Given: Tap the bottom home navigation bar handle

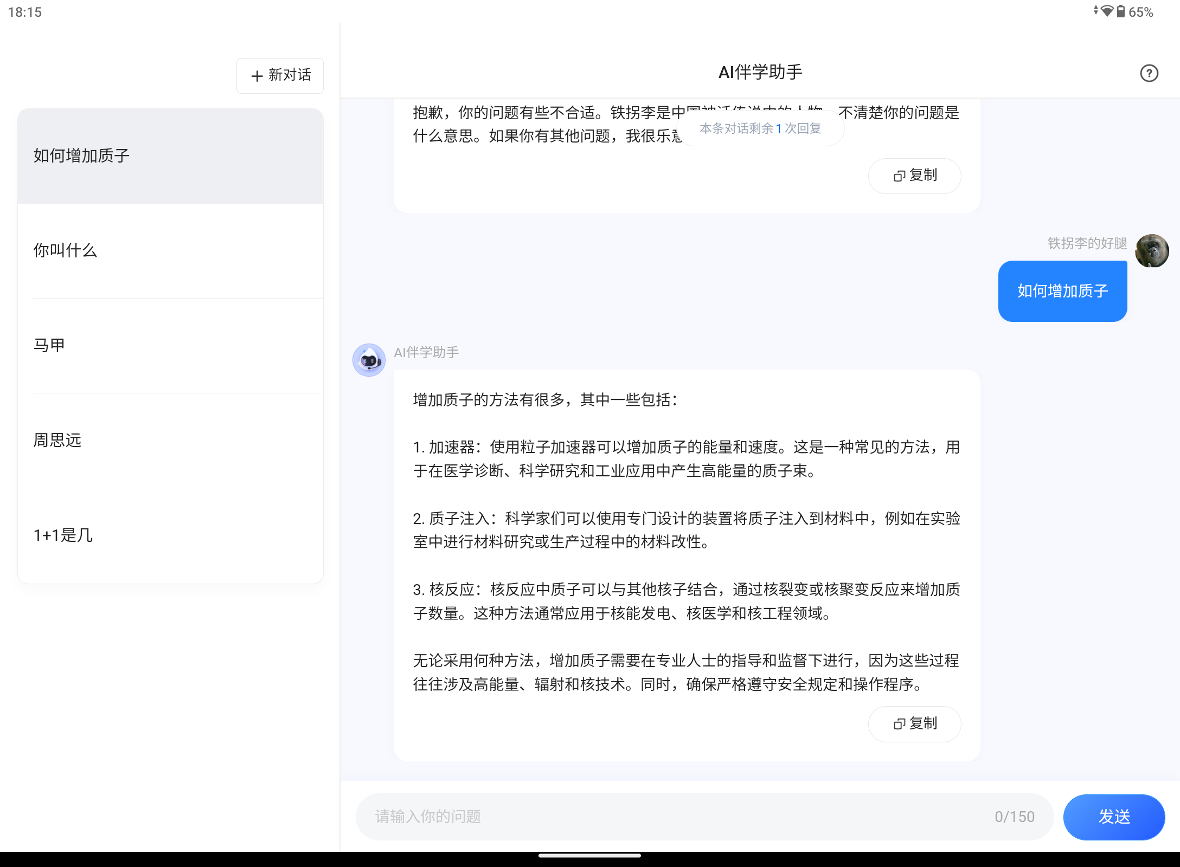Looking at the screenshot, I should pyautogui.click(x=589, y=856).
